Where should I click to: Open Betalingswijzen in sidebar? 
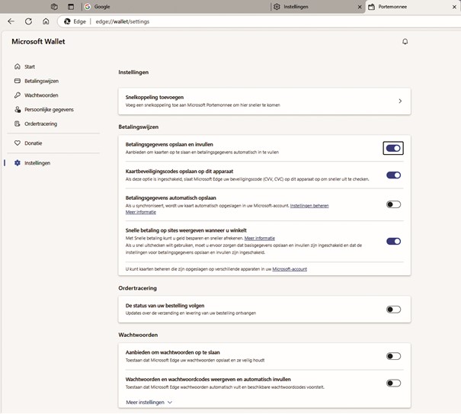pos(41,81)
